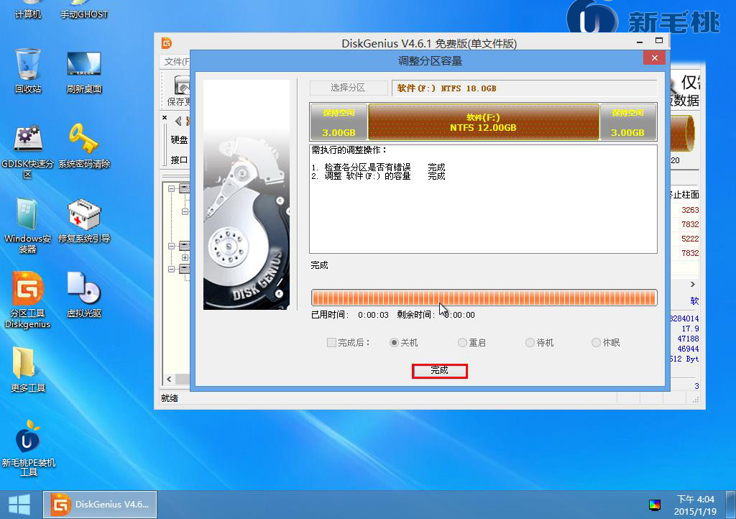Image resolution: width=736 pixels, height=519 pixels.
Task: Launch the 手动GHOST desktop shortcut
Action: tap(84, 9)
